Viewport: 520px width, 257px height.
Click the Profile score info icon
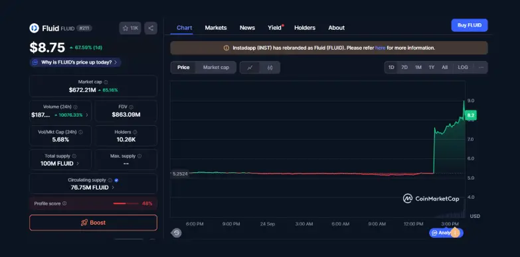64,203
